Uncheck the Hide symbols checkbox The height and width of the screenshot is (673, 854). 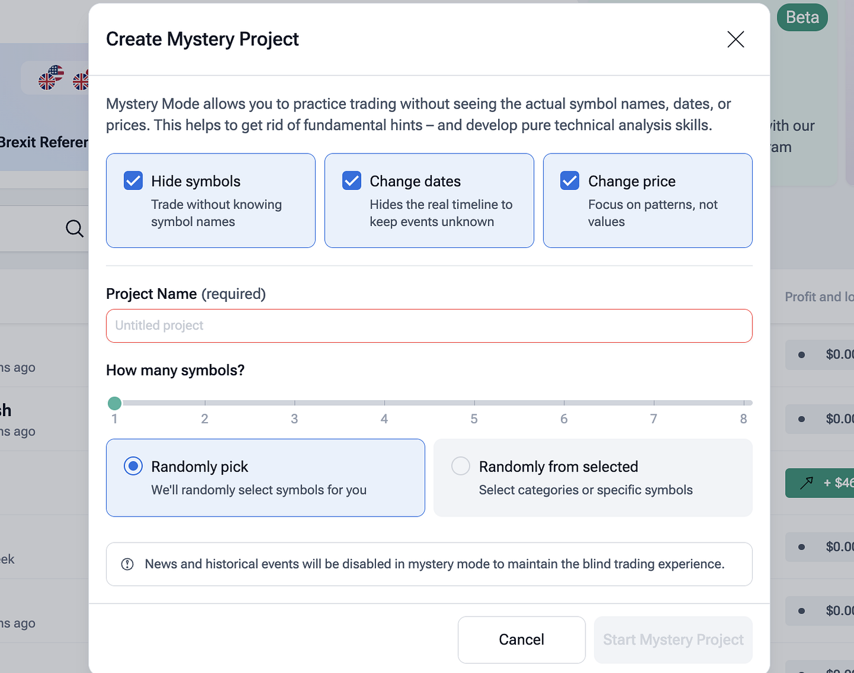pos(133,180)
